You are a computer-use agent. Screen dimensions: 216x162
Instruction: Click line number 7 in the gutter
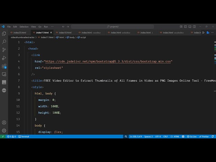tap(19, 81)
